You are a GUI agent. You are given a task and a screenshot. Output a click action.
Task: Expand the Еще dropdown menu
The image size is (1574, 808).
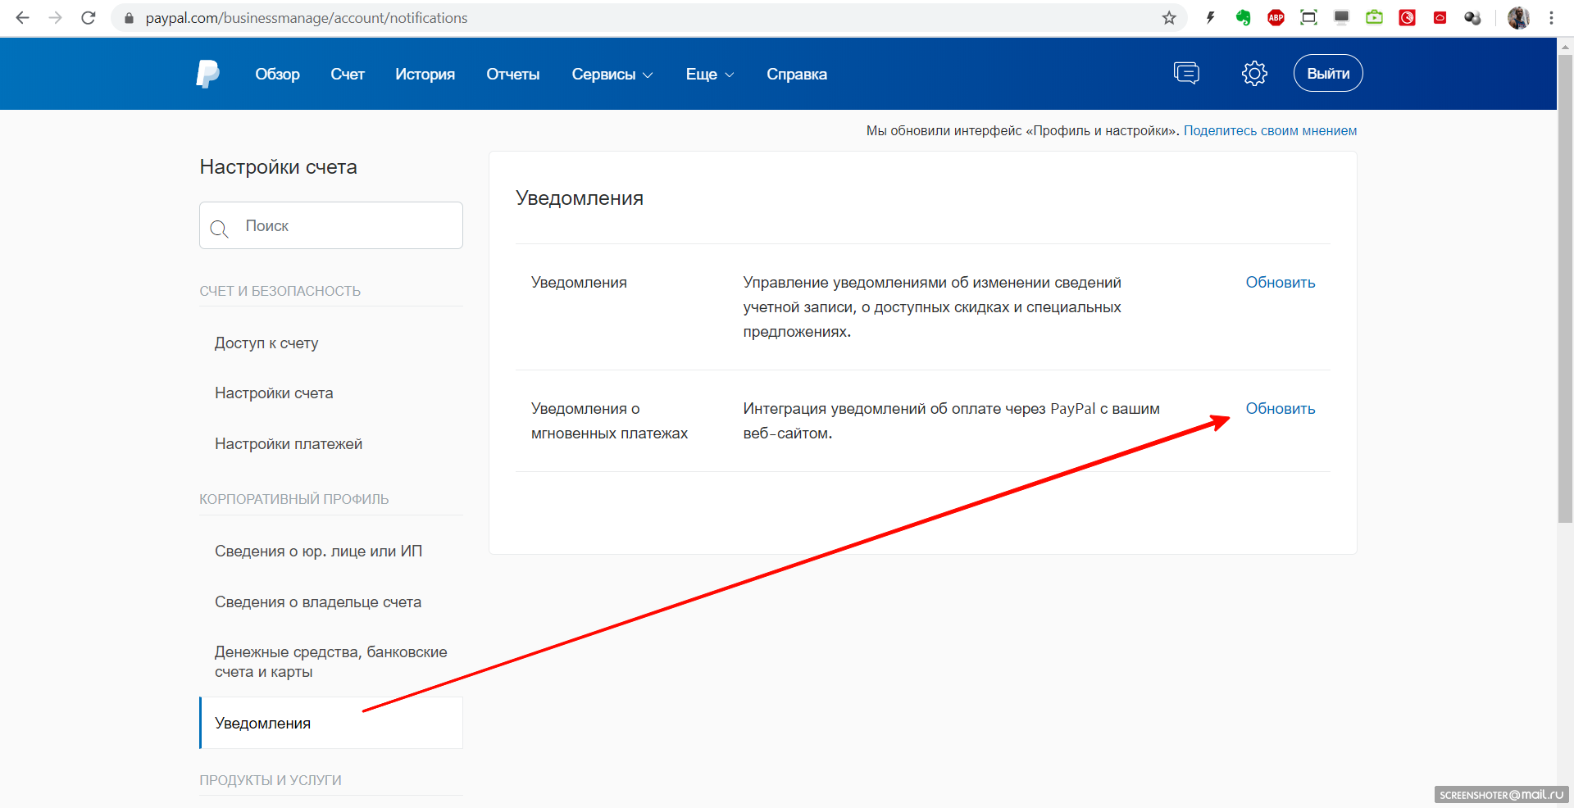point(709,75)
